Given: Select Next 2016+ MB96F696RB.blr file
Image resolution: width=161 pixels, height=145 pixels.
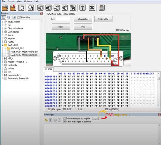Looking at the screenshot, I should [24, 52].
